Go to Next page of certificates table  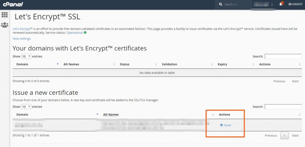[x=295, y=81]
